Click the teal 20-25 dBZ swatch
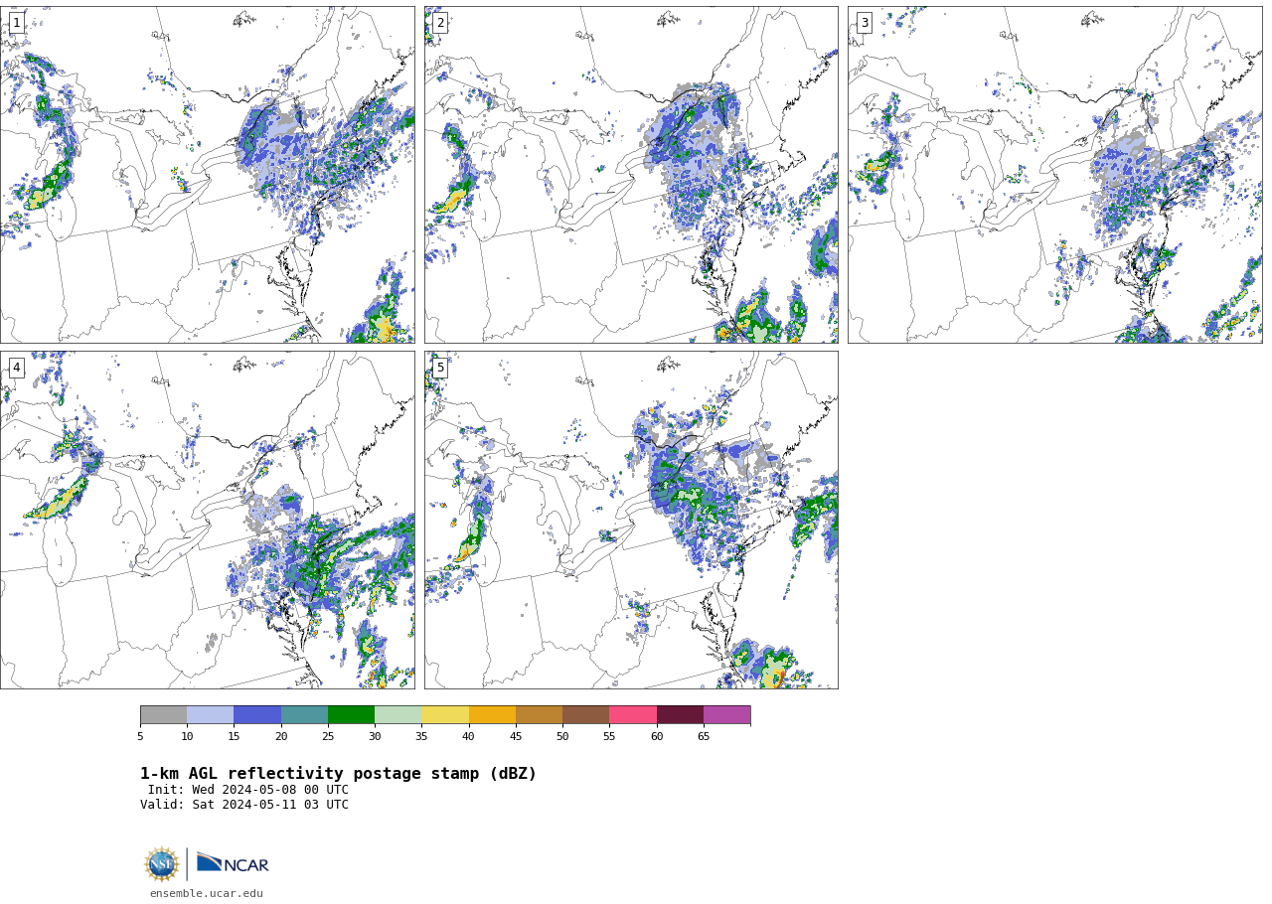 (304, 715)
